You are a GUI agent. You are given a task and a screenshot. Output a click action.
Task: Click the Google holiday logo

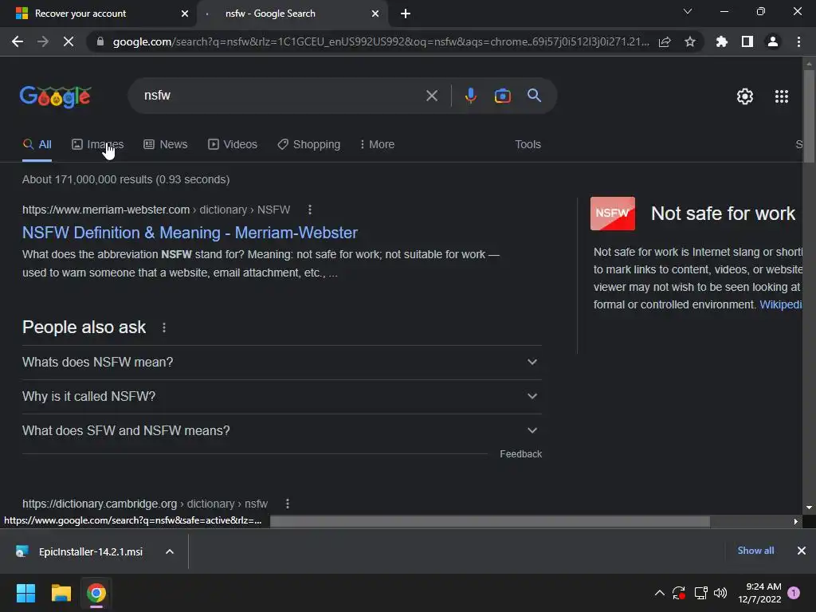pyautogui.click(x=55, y=96)
